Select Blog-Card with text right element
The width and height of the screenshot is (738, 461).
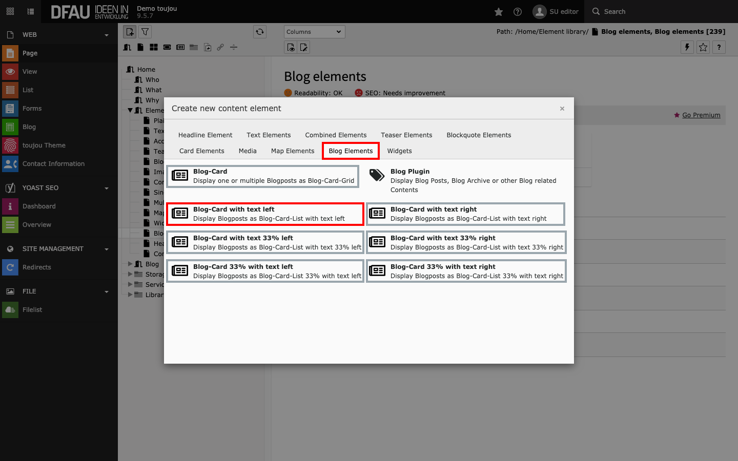(465, 214)
